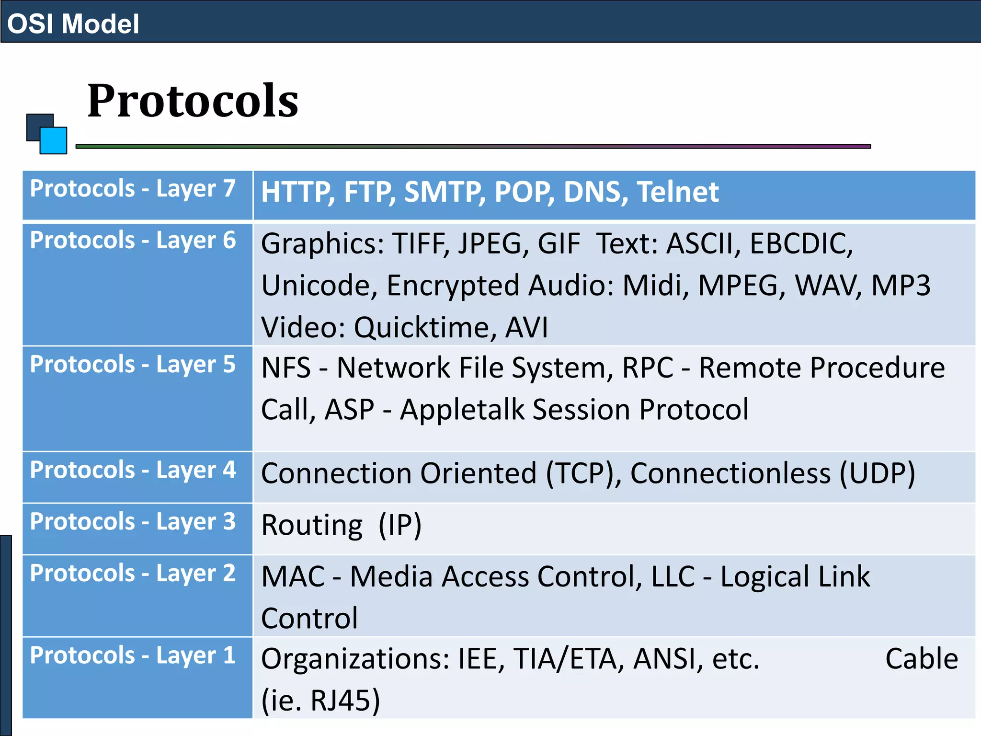
Task: Click the cyan square in slide logo
Action: [53, 140]
